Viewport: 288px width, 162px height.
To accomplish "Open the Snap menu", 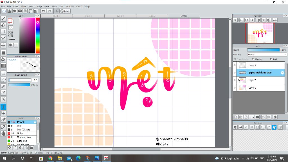I will [39, 6].
